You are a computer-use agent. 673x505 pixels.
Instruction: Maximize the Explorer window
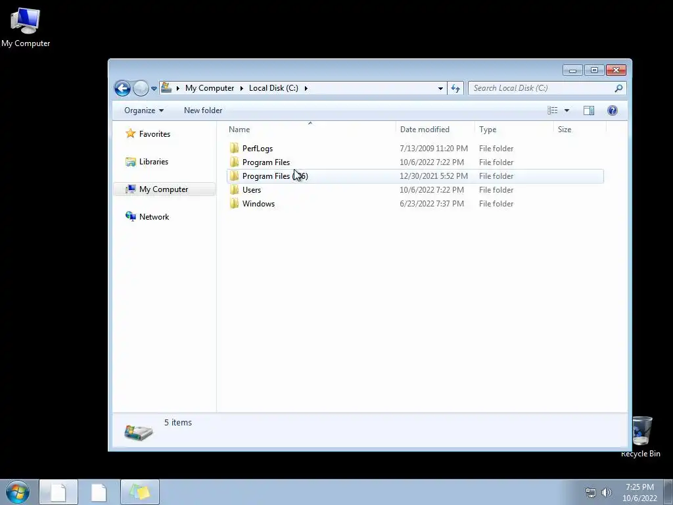594,70
